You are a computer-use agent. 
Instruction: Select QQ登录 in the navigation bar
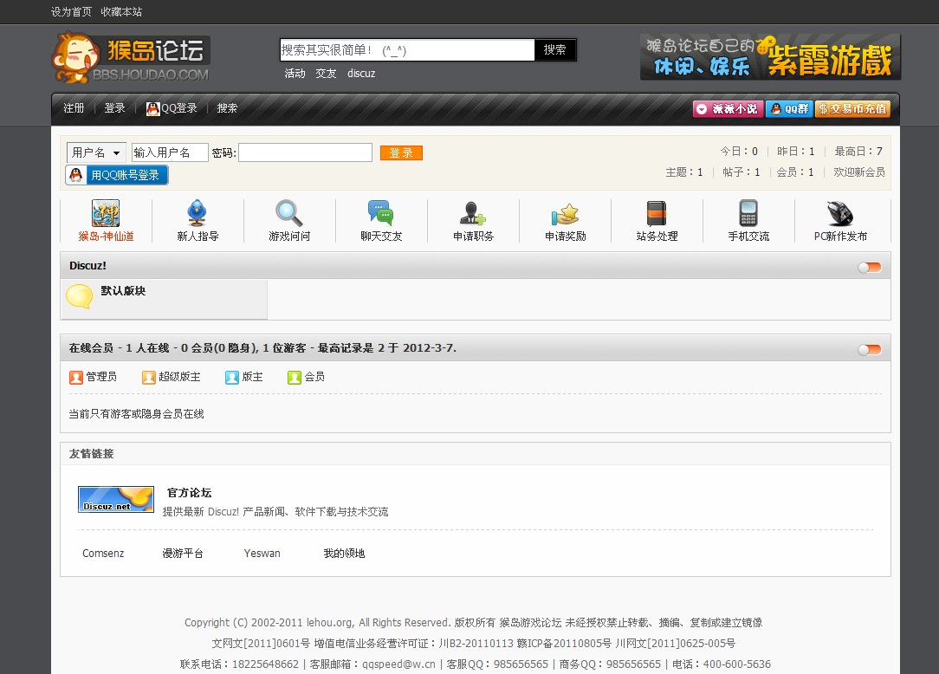pyautogui.click(x=179, y=108)
